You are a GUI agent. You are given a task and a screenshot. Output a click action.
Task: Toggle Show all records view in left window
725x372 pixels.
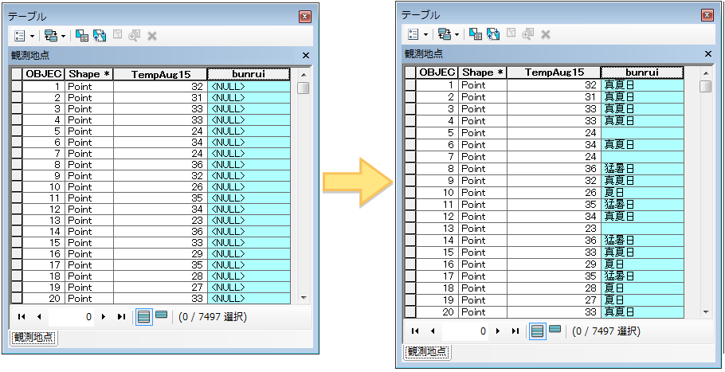tap(143, 316)
